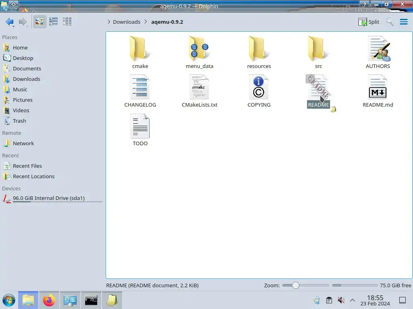
Task: Open the start menu orb
Action: click(9, 300)
